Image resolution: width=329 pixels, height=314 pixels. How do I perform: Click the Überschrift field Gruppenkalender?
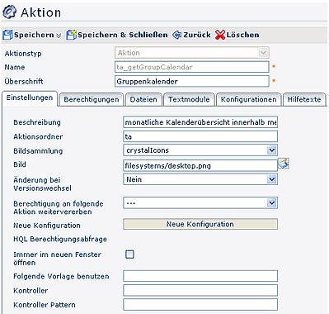pos(192,81)
